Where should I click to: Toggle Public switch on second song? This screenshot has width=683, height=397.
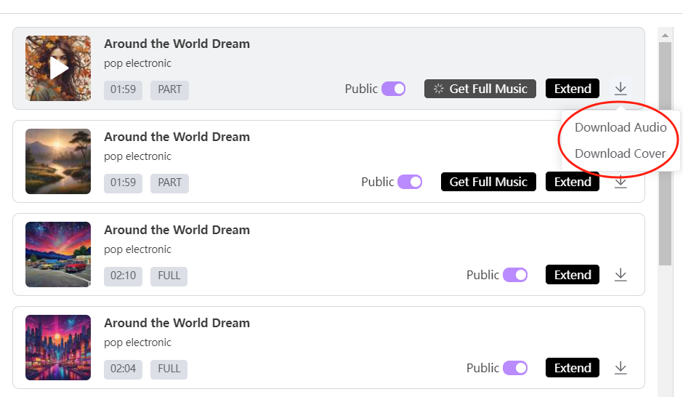coord(410,182)
